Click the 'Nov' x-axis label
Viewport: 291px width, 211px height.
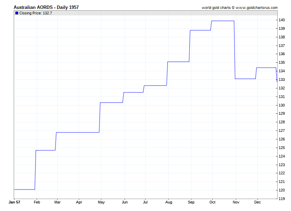236,202
